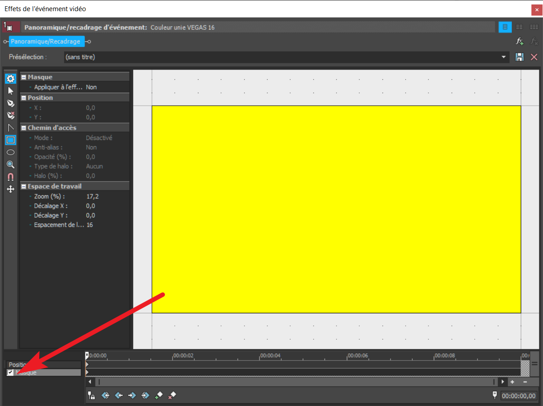Screen dimensions: 543x406
Task: Select the Anchor Deletion pen tool
Action: pos(11,115)
